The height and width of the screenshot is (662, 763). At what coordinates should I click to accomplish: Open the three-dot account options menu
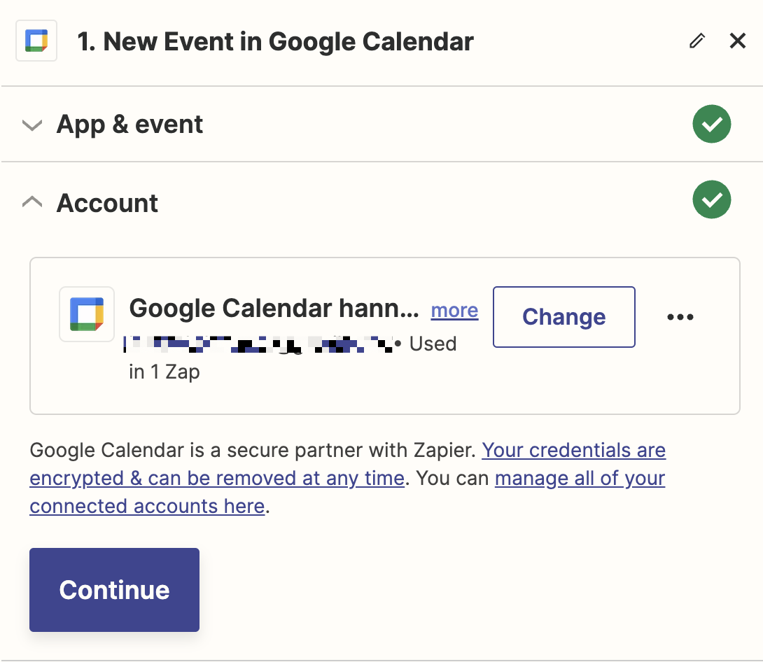(x=680, y=317)
